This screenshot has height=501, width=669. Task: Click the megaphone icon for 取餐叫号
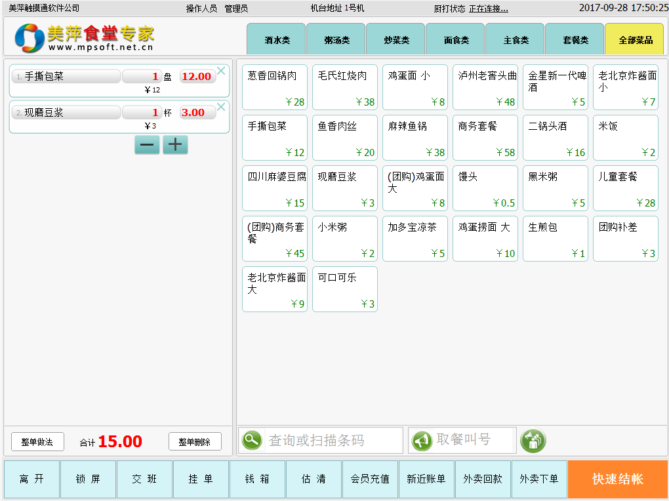(x=422, y=440)
